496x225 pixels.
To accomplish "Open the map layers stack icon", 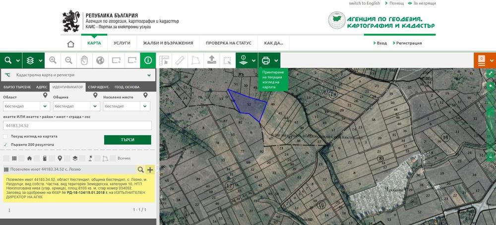I will point(30,60).
